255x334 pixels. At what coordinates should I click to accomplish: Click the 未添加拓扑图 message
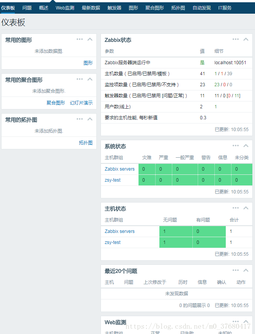(x=49, y=131)
